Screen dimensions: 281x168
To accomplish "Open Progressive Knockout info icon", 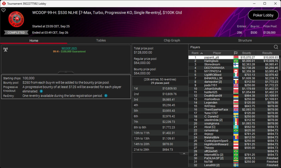I will [41, 91].
